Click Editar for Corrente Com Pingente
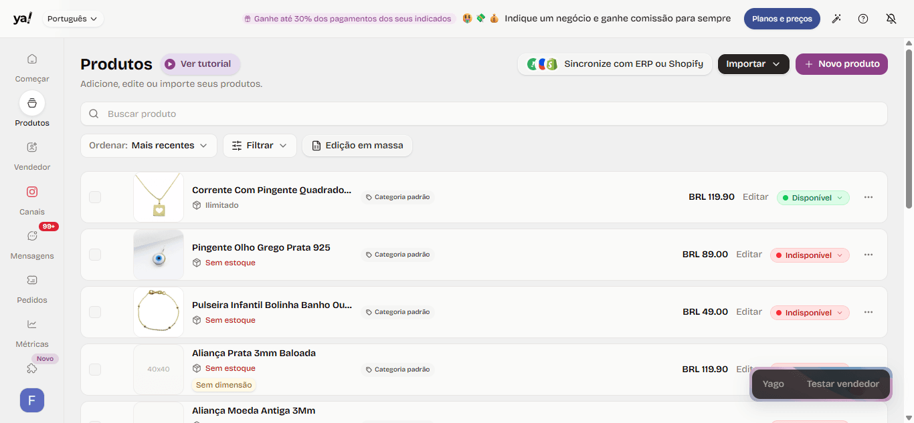This screenshot has height=423, width=914. [755, 197]
